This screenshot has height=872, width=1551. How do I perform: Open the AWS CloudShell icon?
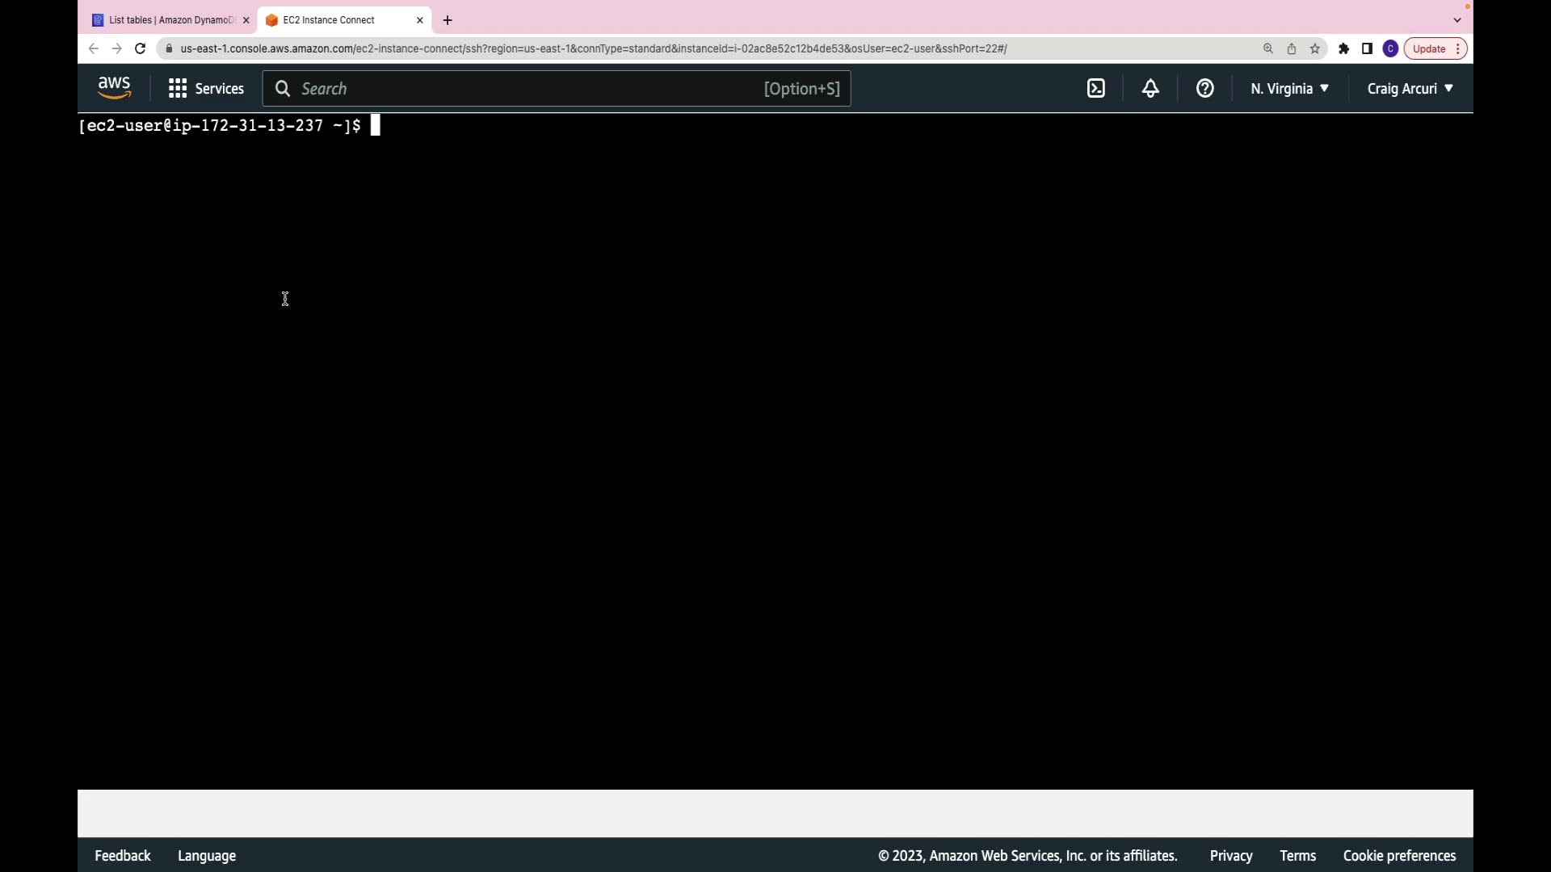point(1095,89)
